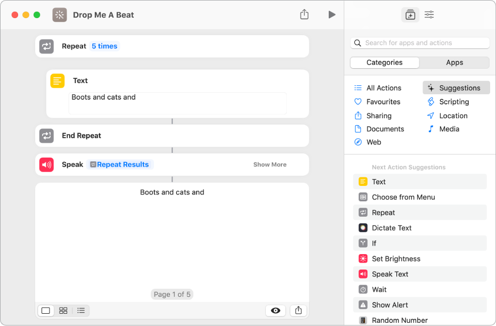Switch to the Apps tab

point(454,62)
